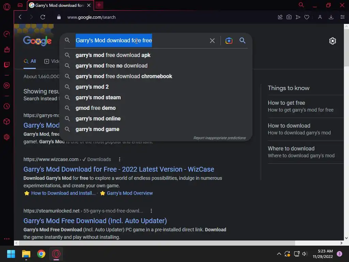Choose suggestion garry's mod free download apk

[x=156, y=55]
